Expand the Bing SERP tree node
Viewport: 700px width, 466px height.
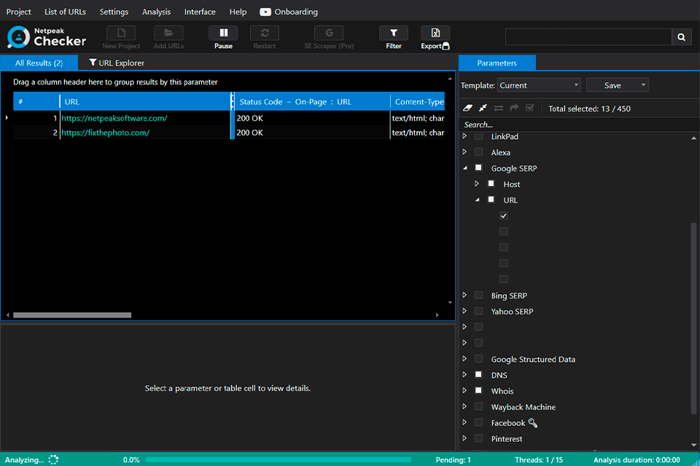(x=464, y=296)
